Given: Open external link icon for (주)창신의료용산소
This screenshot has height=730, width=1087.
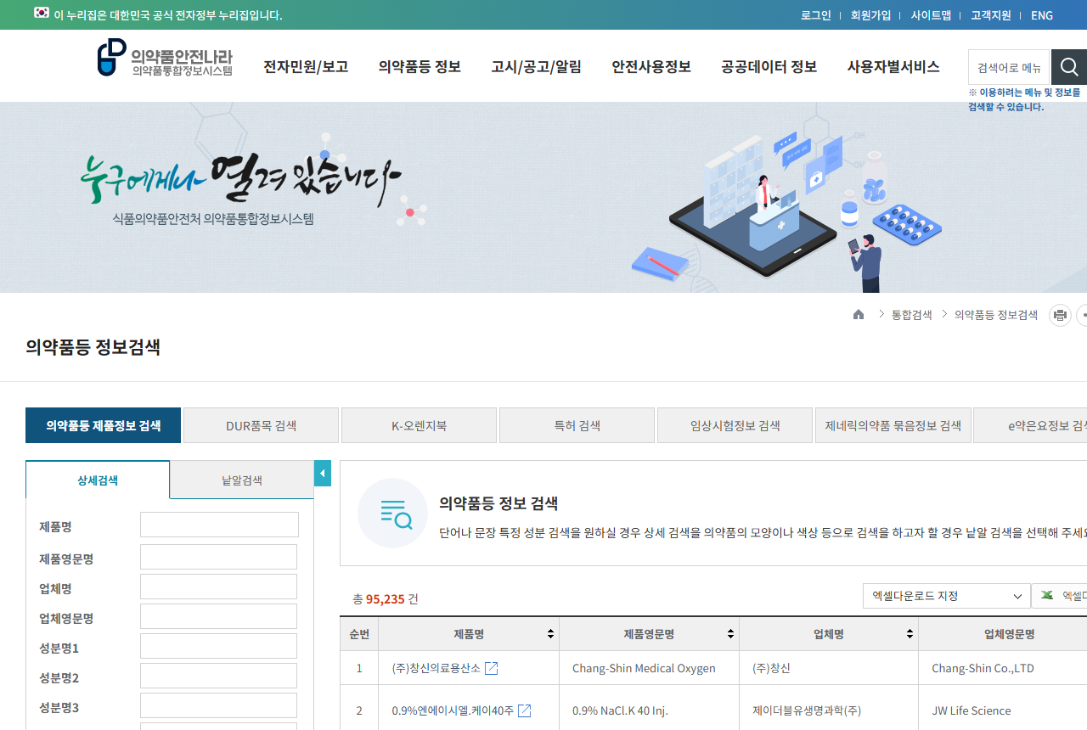Looking at the screenshot, I should pos(491,668).
